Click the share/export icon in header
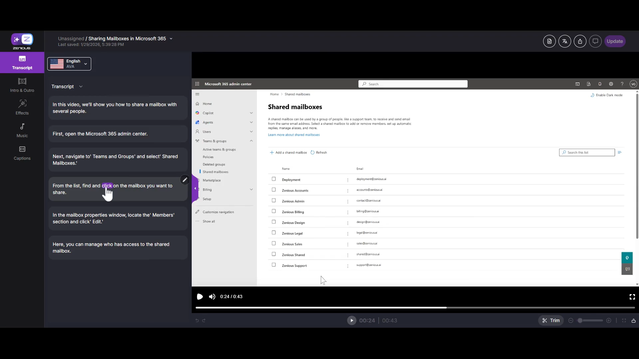The width and height of the screenshot is (639, 359). [580, 41]
